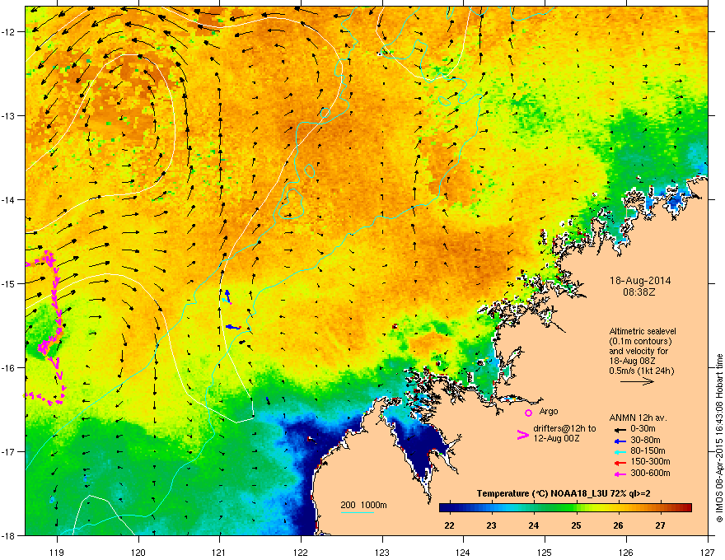725x560 pixels.
Task: Click the "Altimetric sealevel" legend text
Action: (643, 331)
